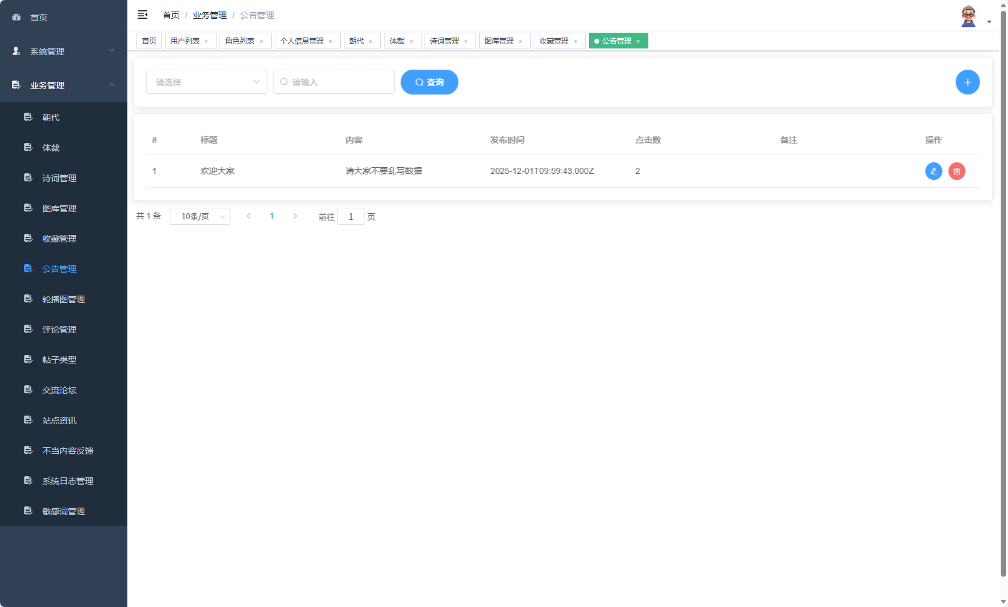
Task: Open 图库管理 from the sidebar
Action: tap(59, 208)
